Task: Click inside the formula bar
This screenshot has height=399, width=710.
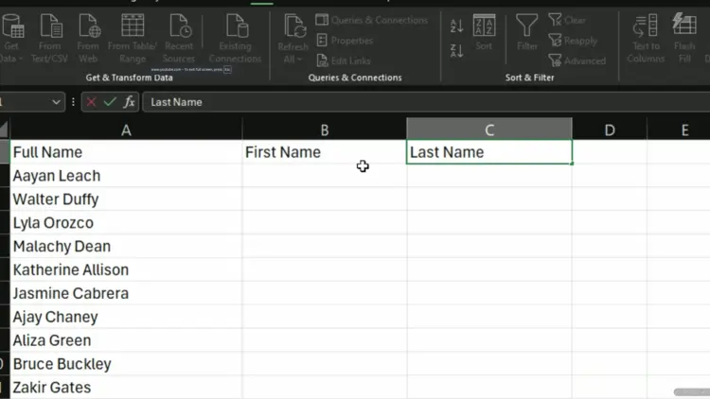Action: (426, 102)
